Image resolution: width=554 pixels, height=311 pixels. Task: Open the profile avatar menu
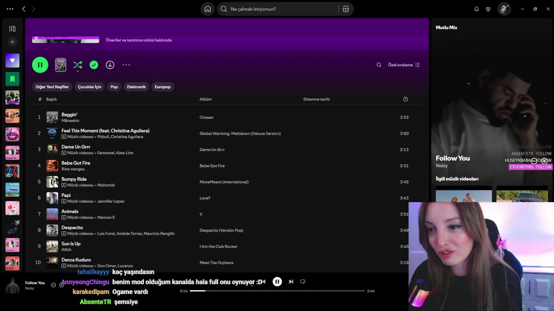pos(504,9)
